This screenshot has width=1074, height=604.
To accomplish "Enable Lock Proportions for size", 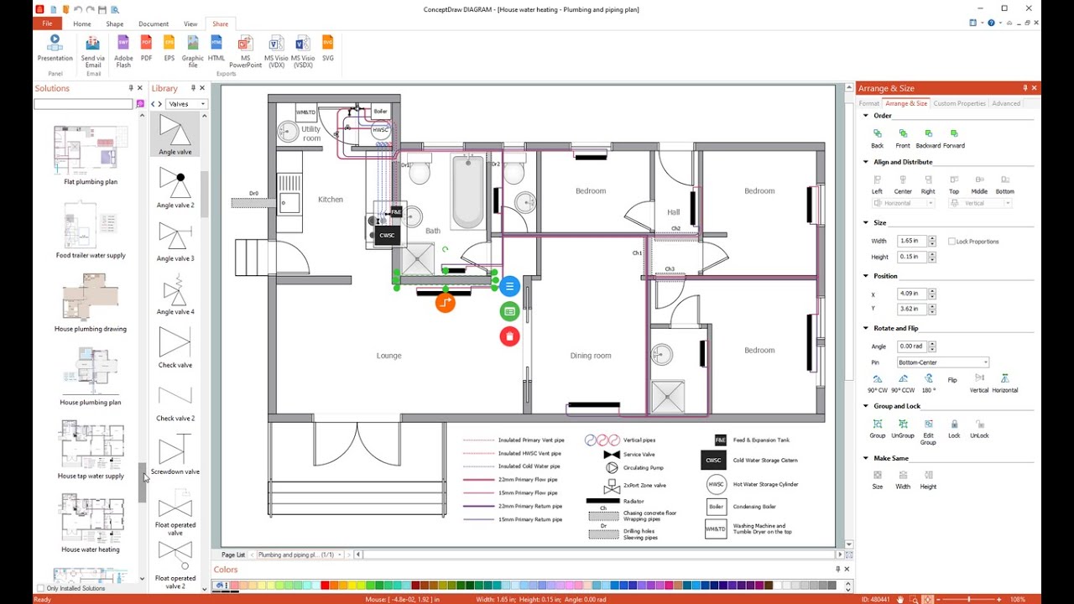I will pos(953,241).
